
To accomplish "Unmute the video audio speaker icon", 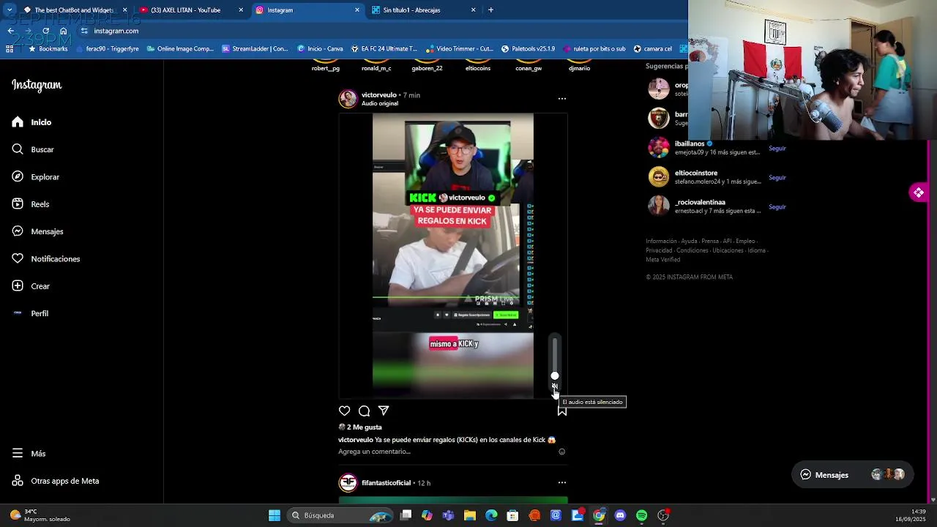I will tap(555, 386).
